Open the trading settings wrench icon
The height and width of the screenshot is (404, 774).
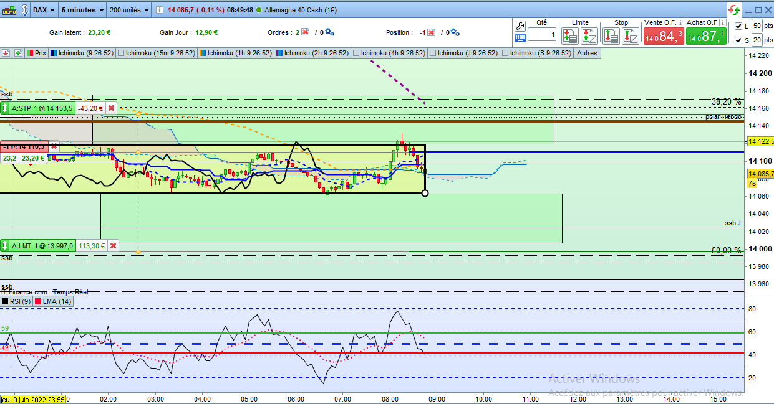[520, 25]
